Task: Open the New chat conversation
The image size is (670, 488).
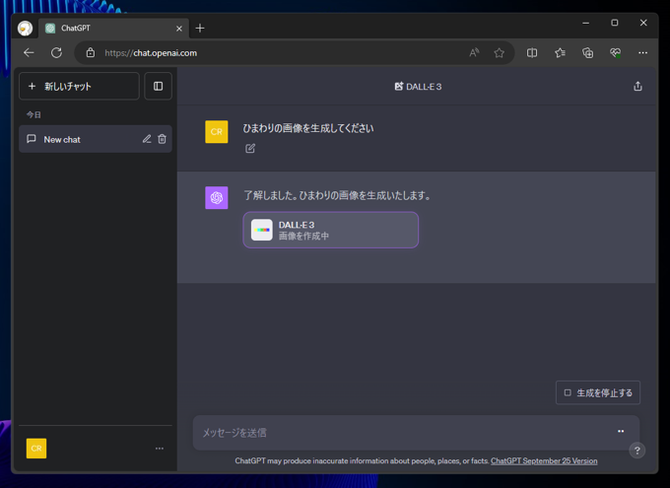Action: [x=96, y=139]
